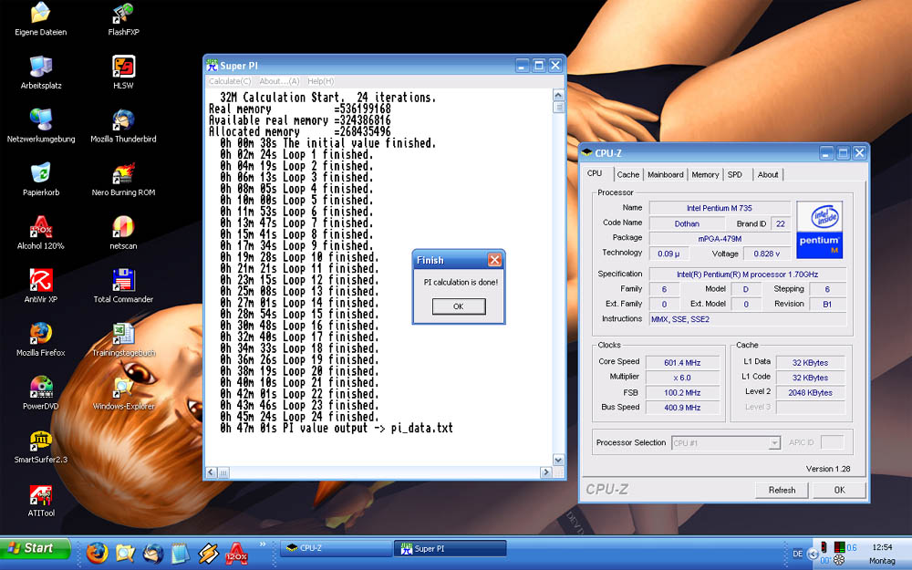Screen dimensions: 912x570
Task: Click OK button in CPU-Z window
Action: [839, 491]
